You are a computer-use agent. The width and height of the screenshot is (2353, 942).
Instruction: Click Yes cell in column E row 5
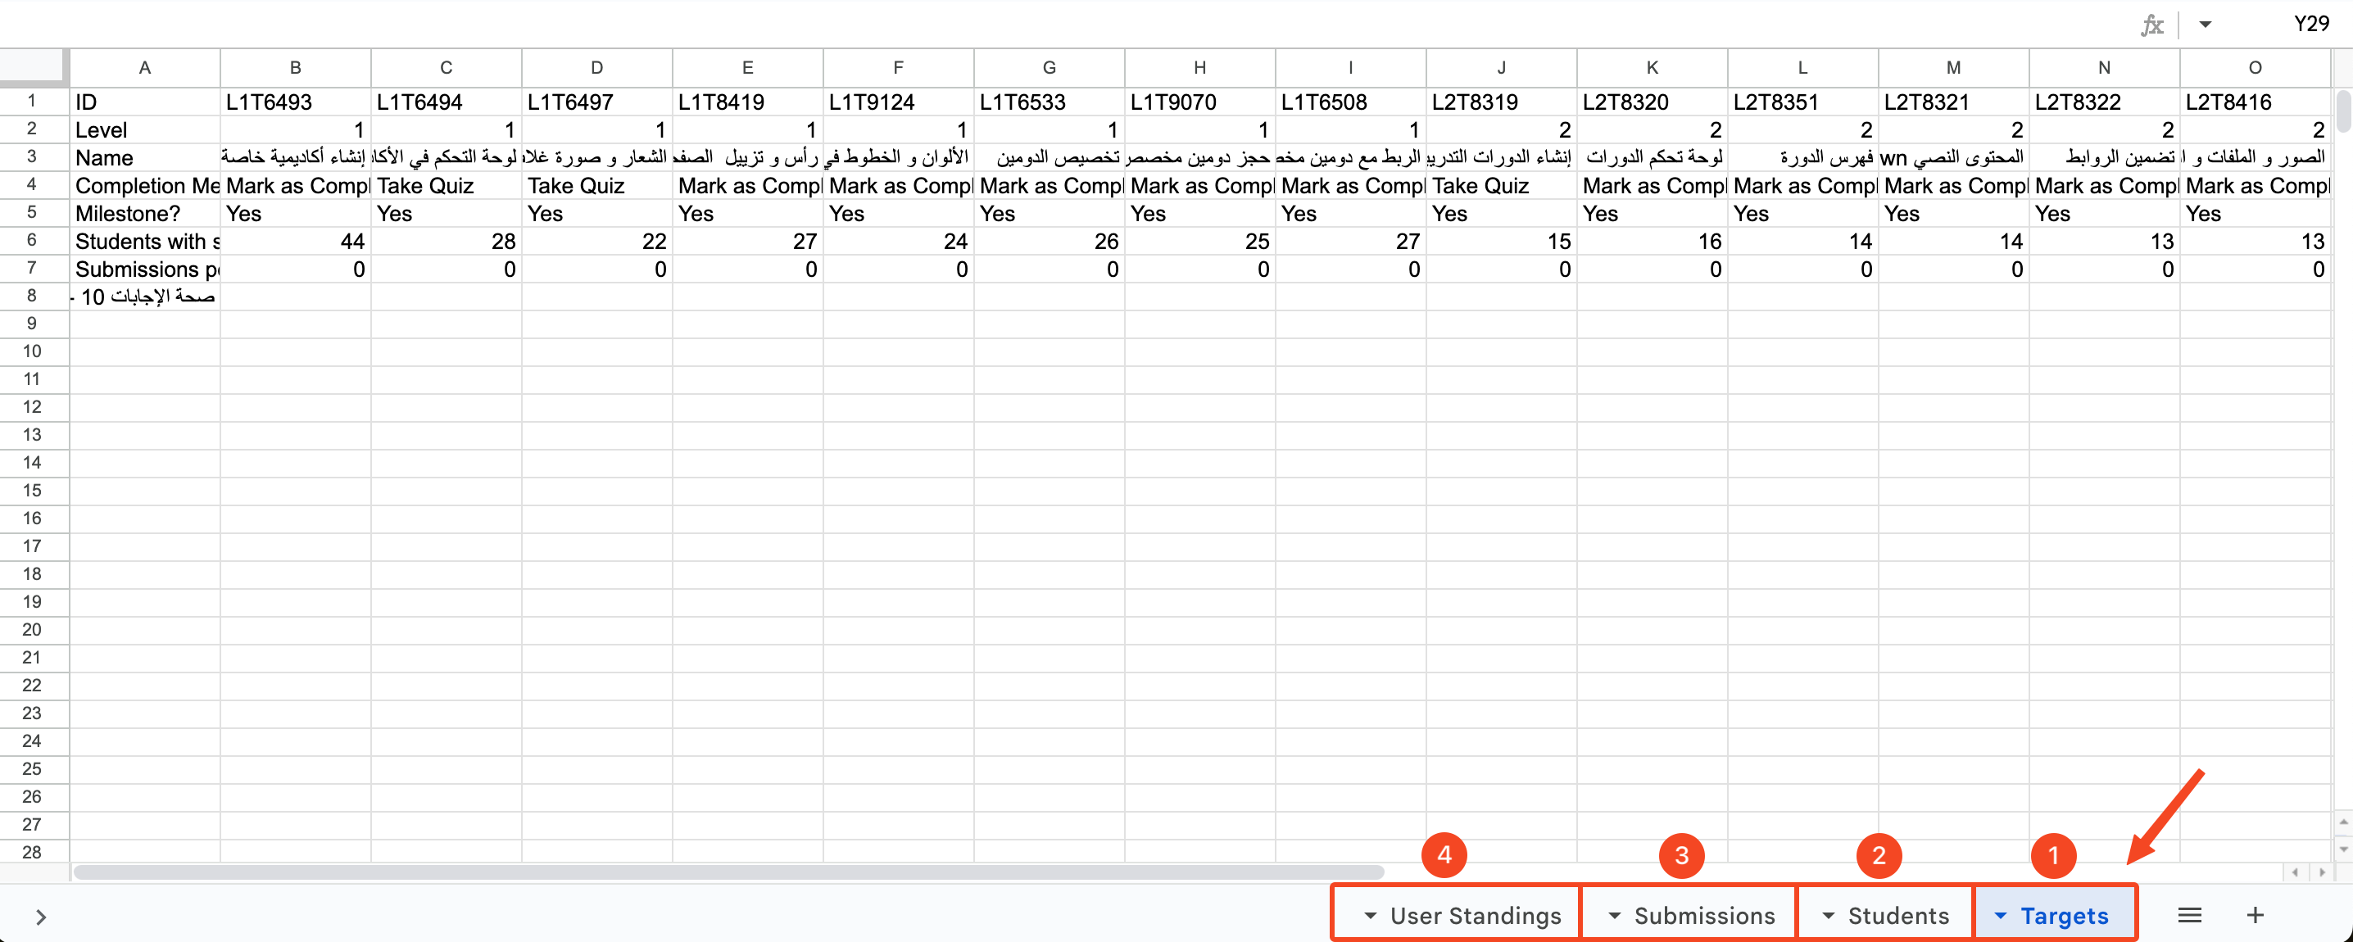[747, 214]
